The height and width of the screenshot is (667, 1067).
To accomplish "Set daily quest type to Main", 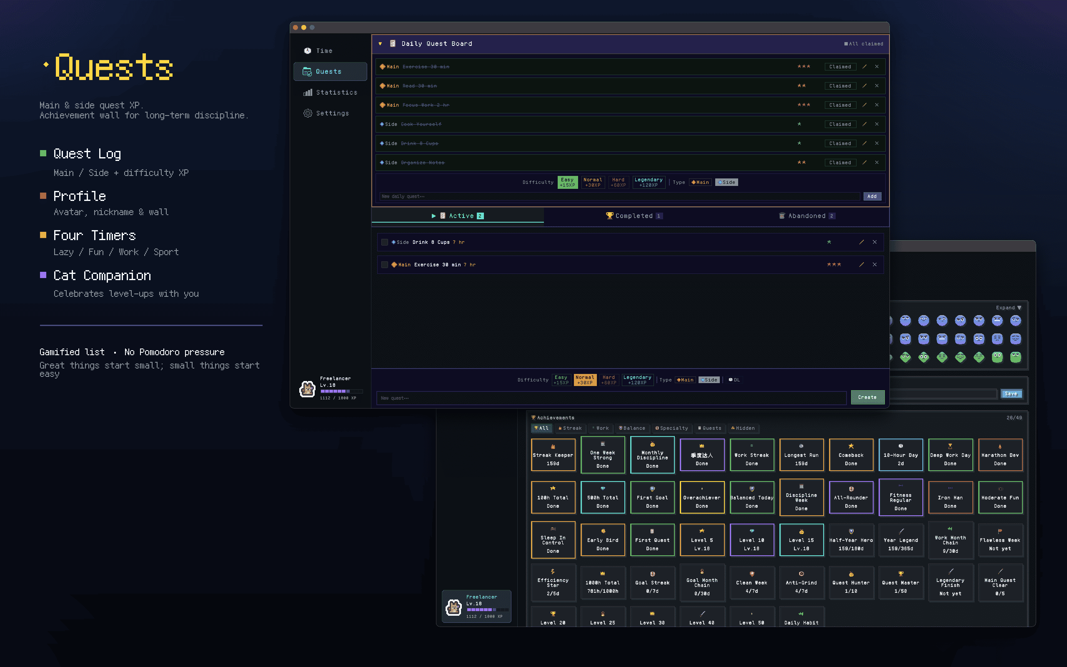I will tap(700, 182).
